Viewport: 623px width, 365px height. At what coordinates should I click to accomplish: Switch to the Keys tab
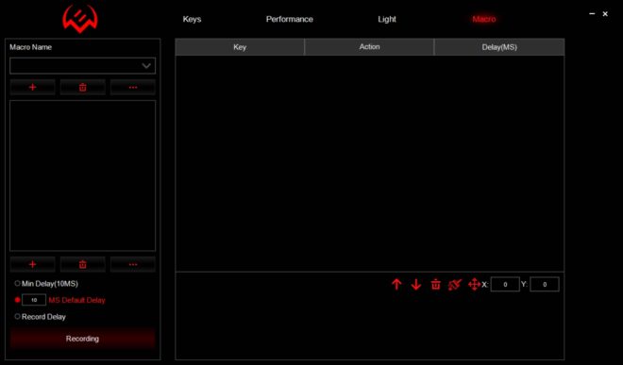point(192,19)
